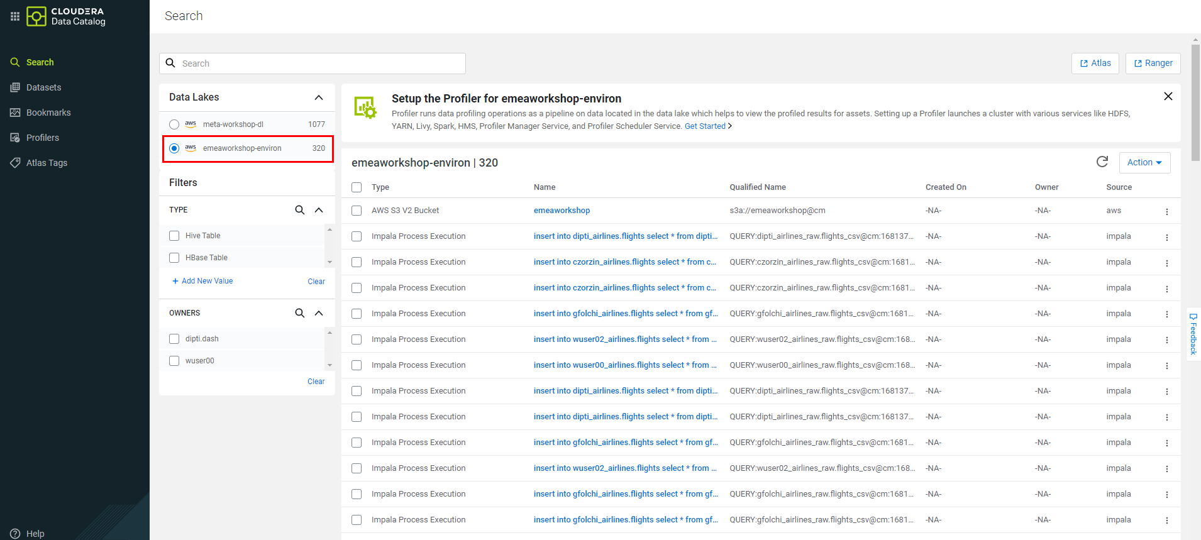
Task: Toggle the select-all checkbox in table header
Action: pos(357,187)
